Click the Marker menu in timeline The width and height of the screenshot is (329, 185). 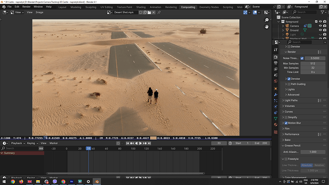tap(53, 143)
